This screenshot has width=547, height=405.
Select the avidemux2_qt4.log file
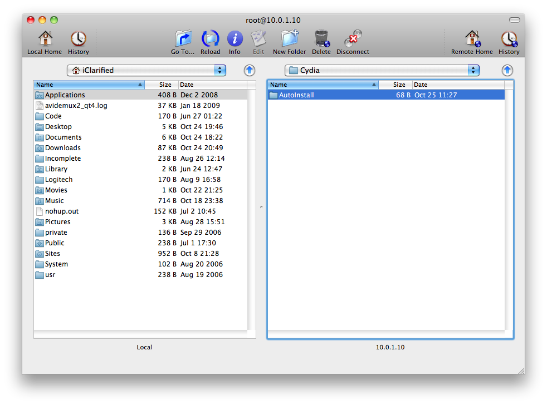coord(76,106)
